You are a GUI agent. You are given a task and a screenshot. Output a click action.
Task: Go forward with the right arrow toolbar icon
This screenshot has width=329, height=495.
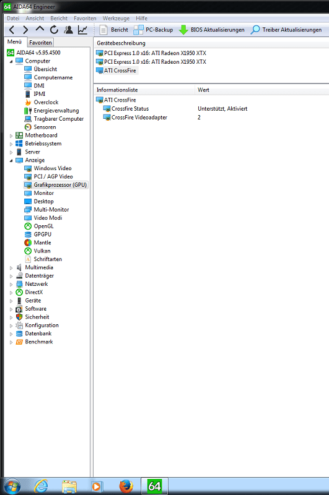coord(25,30)
